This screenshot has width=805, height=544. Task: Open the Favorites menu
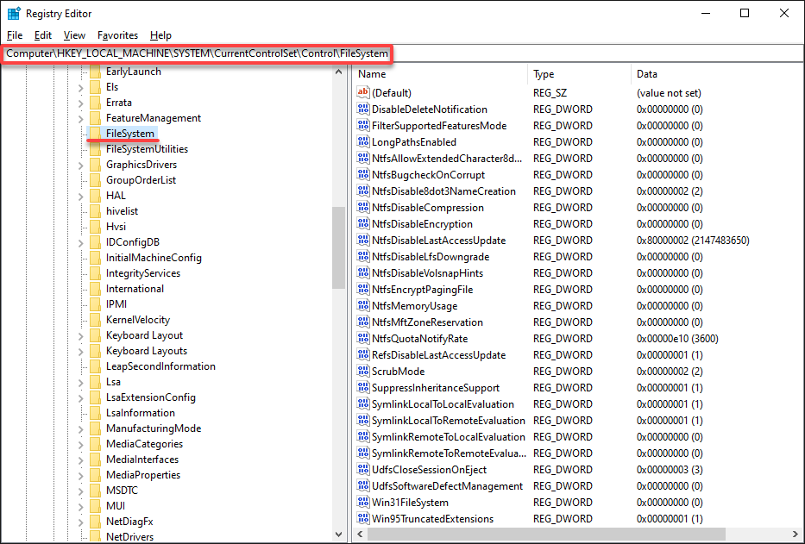pyautogui.click(x=117, y=35)
